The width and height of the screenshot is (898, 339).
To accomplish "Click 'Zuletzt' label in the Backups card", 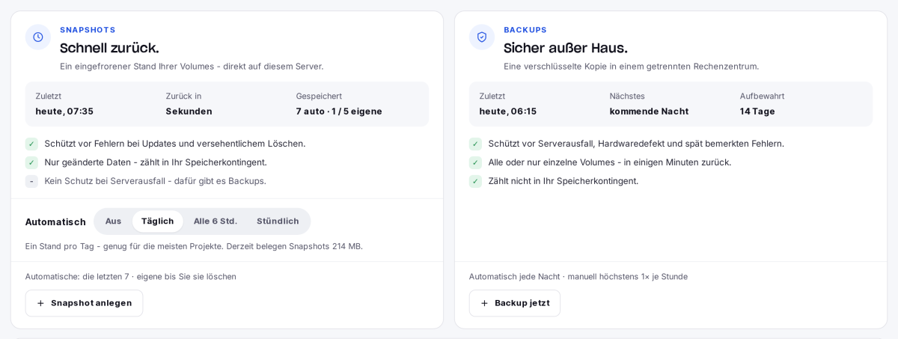I will 492,97.
